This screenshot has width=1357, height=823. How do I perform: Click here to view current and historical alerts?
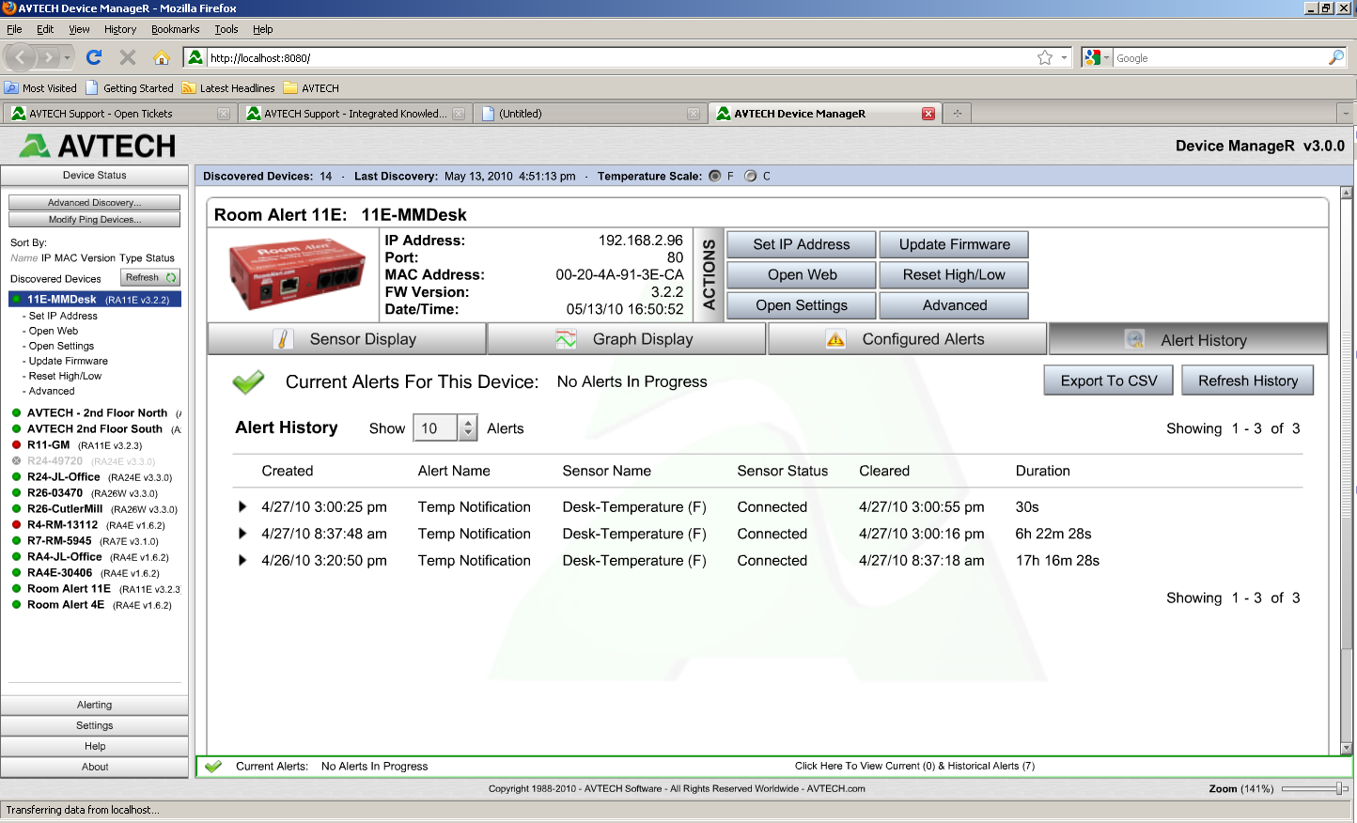[914, 767]
